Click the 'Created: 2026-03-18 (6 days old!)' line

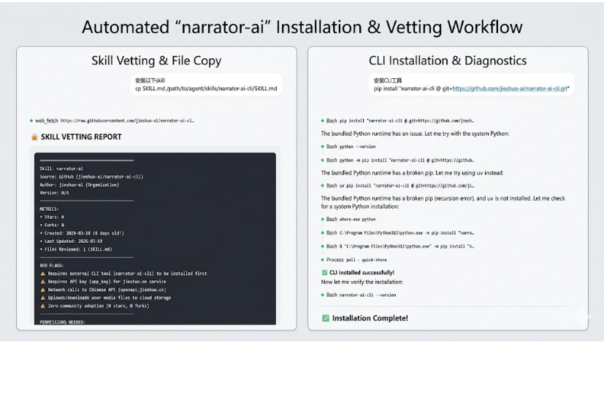[x=82, y=233]
